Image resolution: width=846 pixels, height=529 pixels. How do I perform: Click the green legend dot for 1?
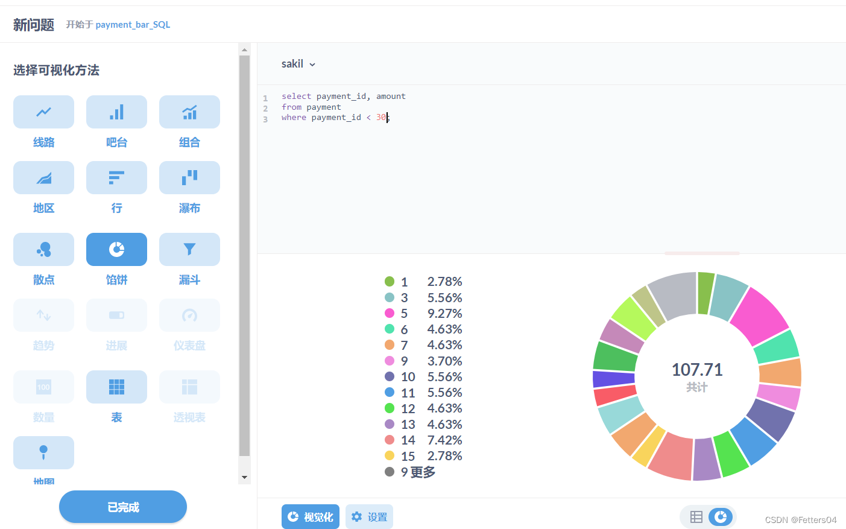click(x=390, y=282)
